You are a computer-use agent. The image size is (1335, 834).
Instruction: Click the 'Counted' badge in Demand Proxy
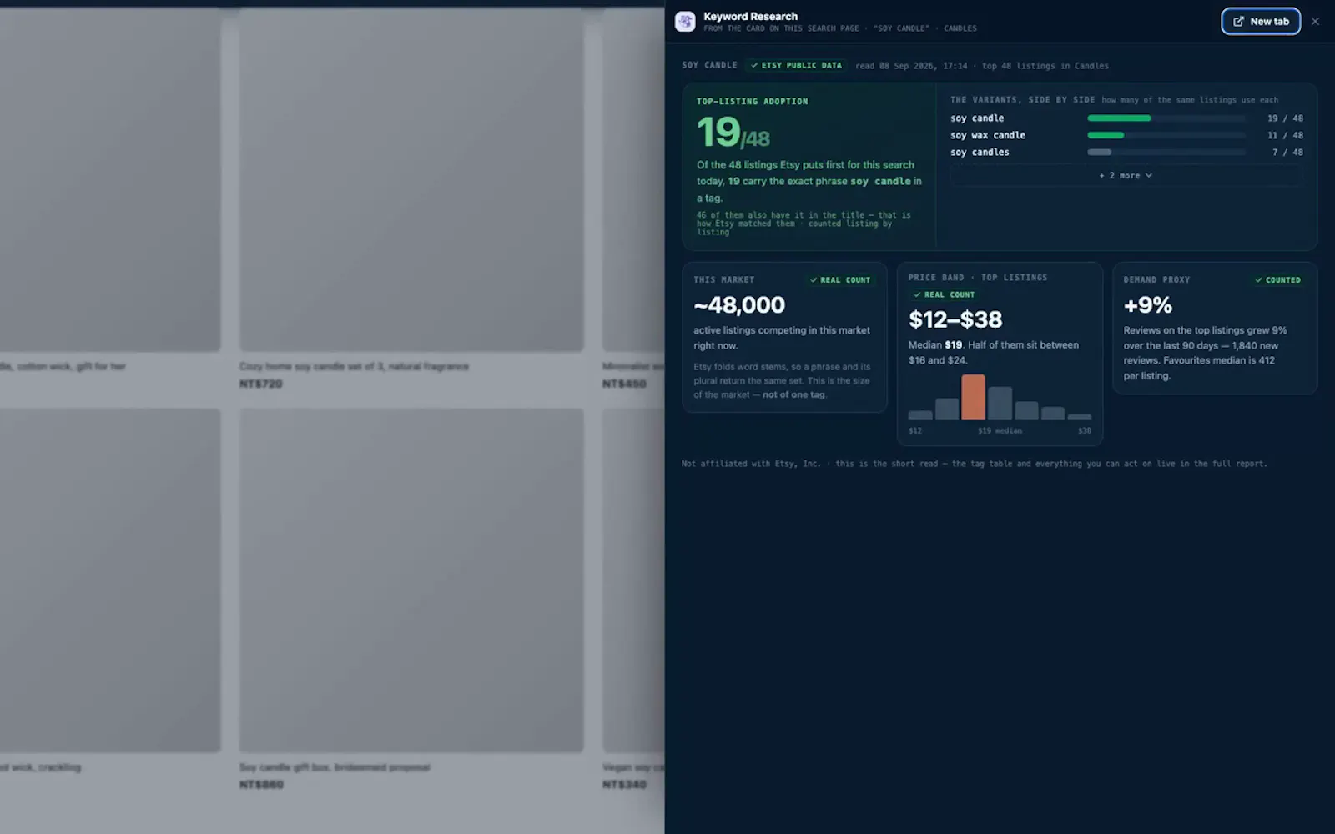pos(1278,280)
